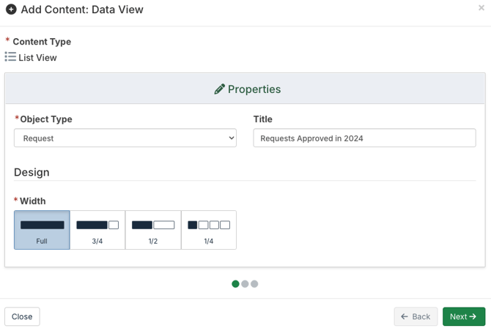Viewport: 491px width, 331px height.
Task: Click the Back button
Action: tap(416, 316)
